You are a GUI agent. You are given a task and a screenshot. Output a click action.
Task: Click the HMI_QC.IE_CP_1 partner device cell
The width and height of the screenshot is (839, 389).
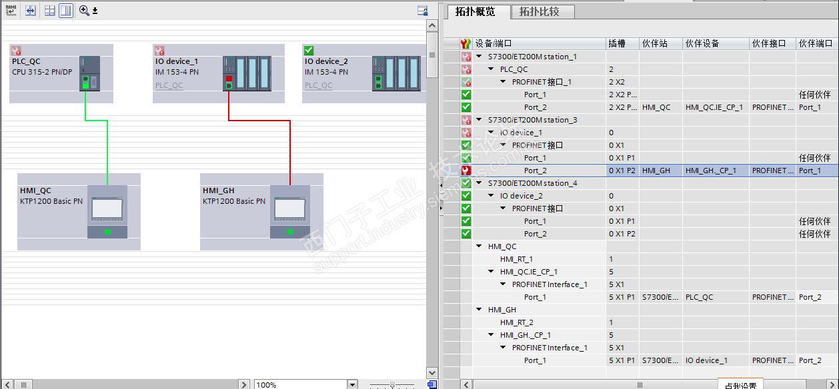pos(714,107)
